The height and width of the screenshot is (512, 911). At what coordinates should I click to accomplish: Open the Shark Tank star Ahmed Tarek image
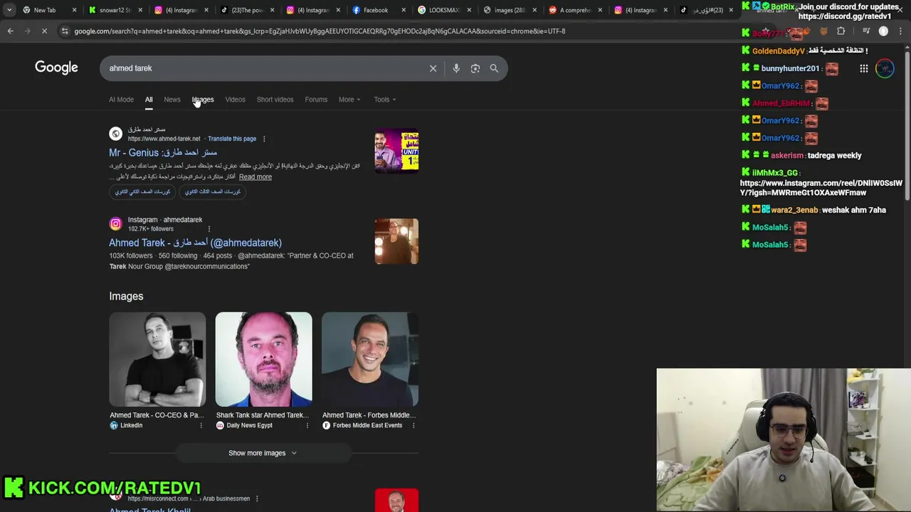click(x=263, y=359)
